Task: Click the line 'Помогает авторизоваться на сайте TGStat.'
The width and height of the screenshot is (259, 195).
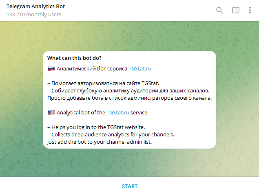Action: 103,83
